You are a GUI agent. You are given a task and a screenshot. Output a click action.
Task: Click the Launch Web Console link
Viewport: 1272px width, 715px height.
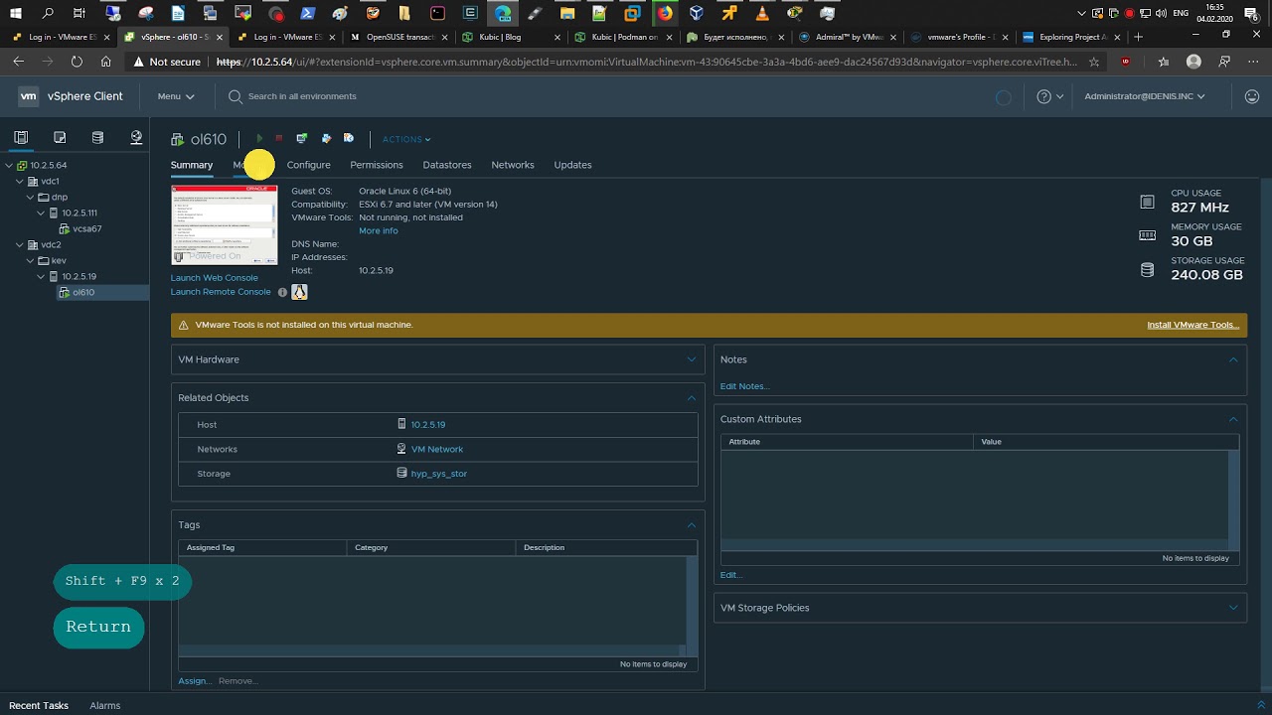[x=215, y=278]
